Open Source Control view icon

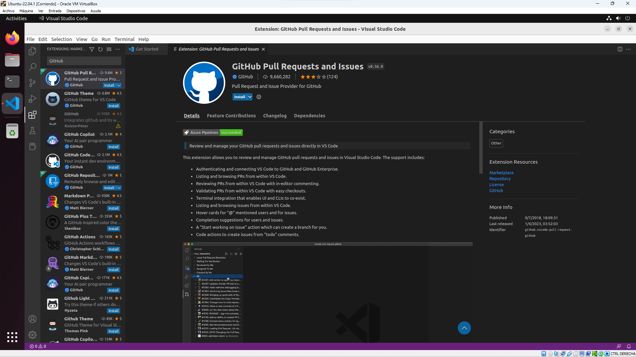[32, 83]
